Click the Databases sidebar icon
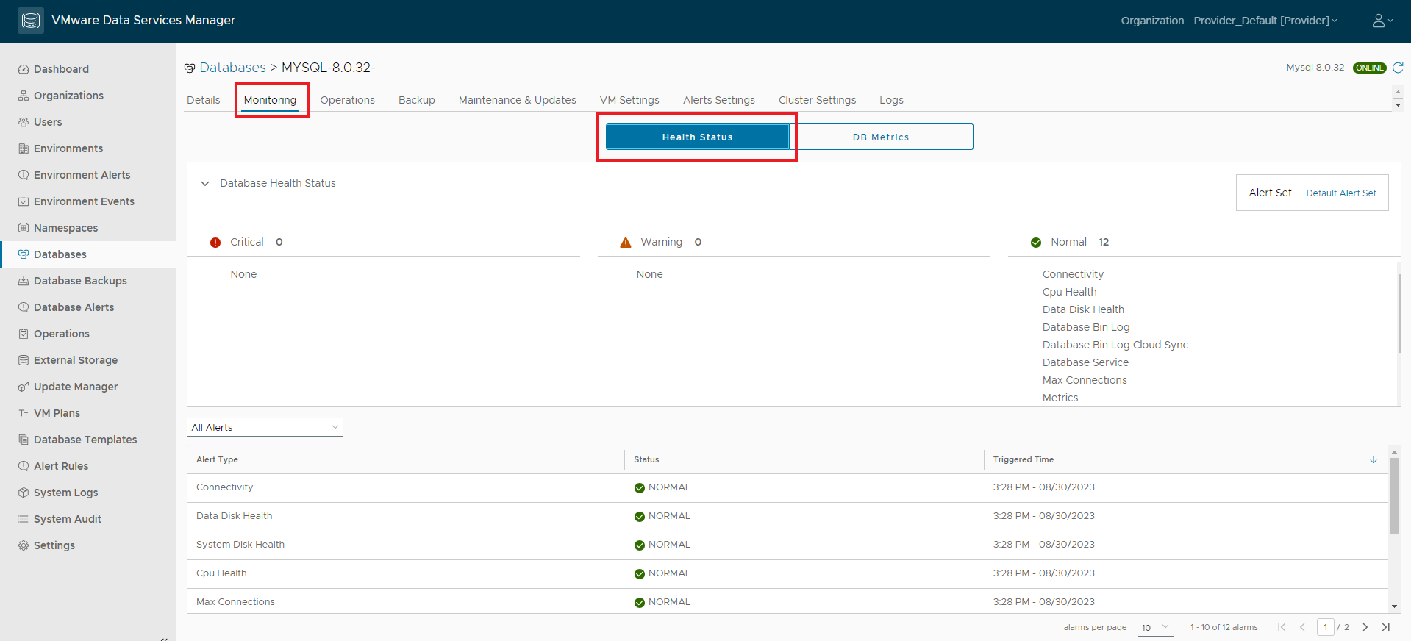This screenshot has height=641, width=1411. [x=24, y=254]
